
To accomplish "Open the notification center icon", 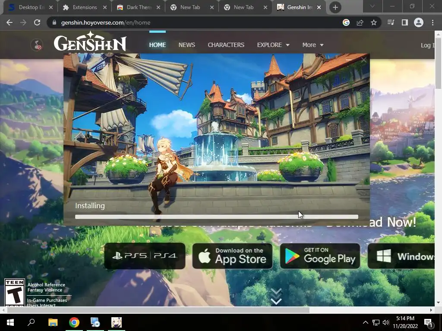I will pyautogui.click(x=429, y=323).
